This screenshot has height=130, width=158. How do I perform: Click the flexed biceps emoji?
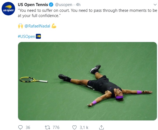54,26
